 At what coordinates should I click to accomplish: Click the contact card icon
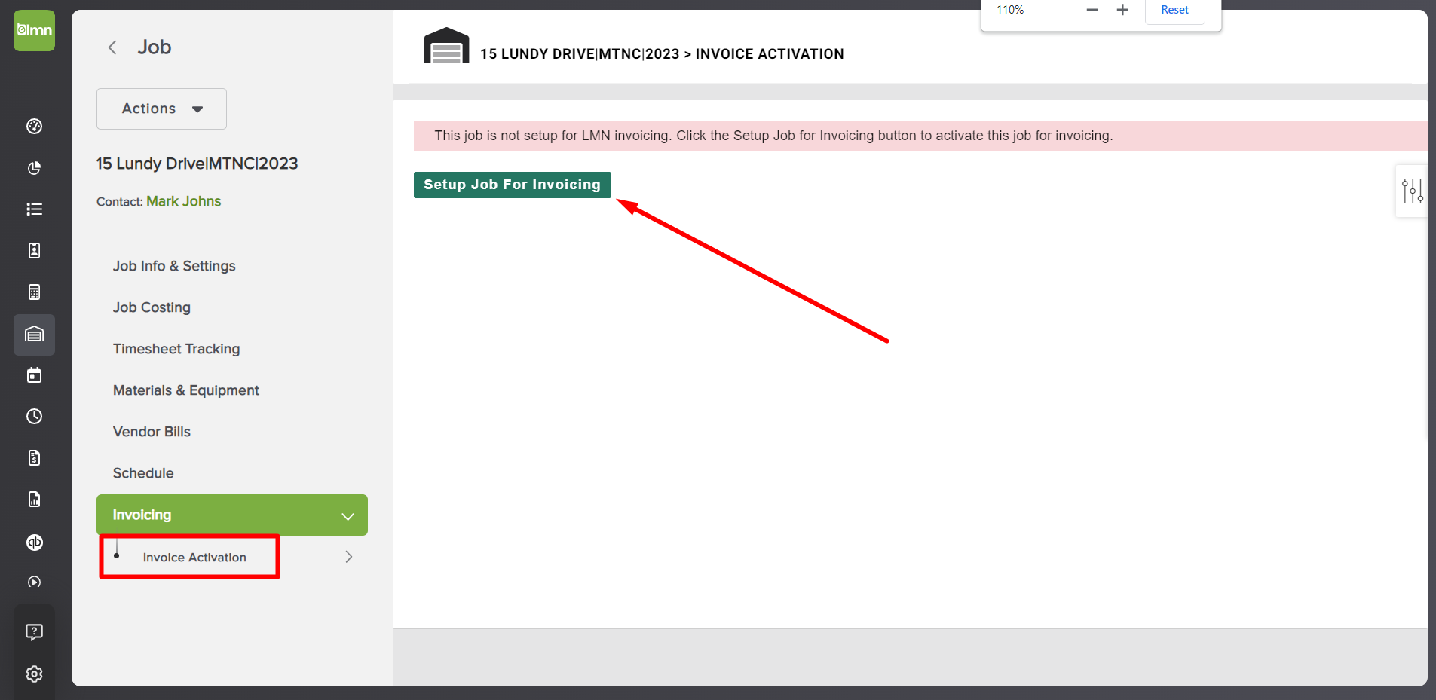[34, 250]
